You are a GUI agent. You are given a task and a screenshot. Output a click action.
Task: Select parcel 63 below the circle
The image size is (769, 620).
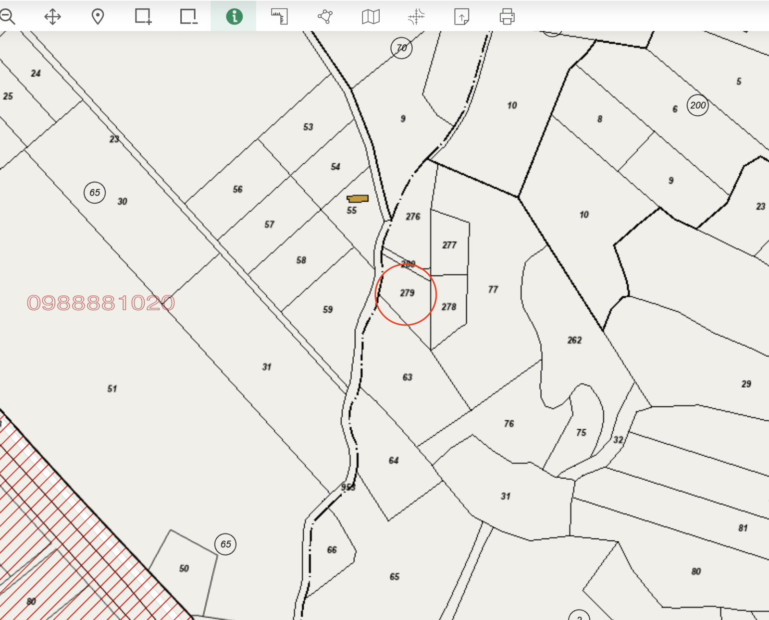tap(407, 377)
